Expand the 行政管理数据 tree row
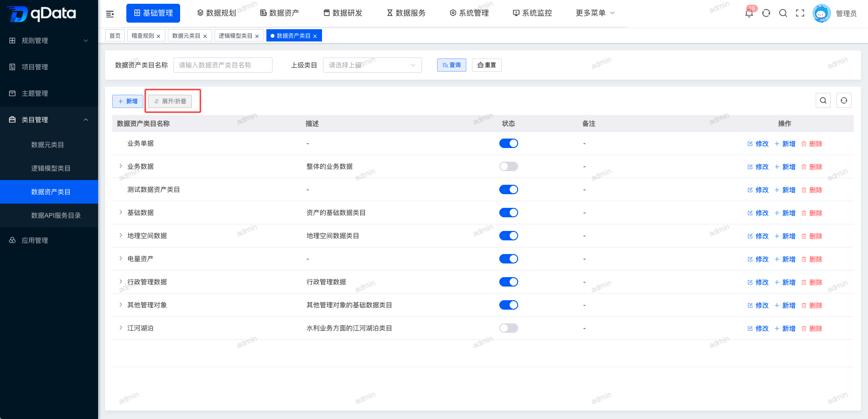 tap(121, 281)
